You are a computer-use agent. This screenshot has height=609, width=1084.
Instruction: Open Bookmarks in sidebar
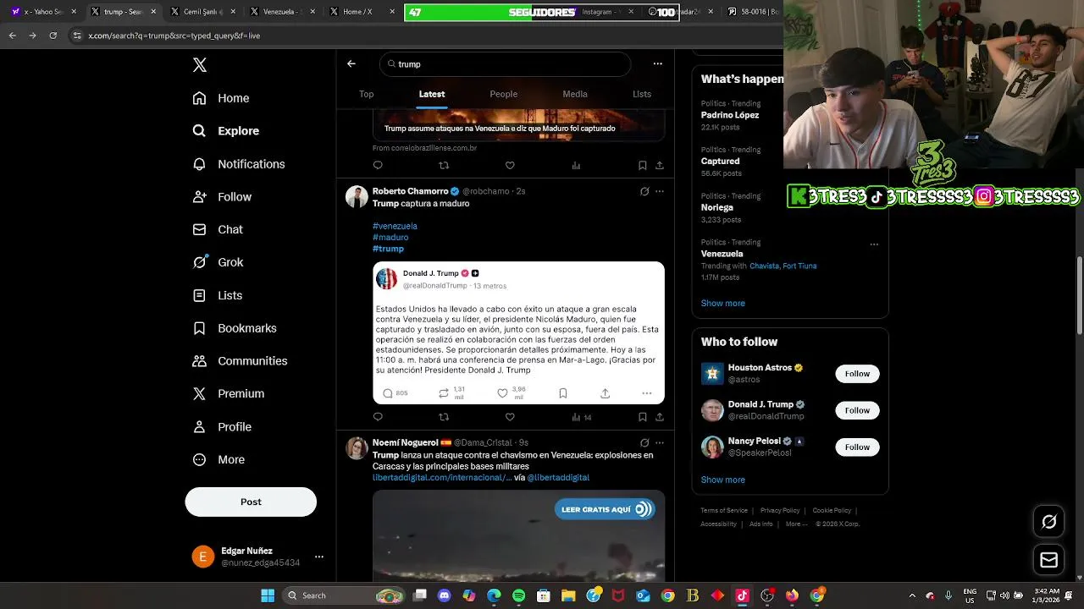(x=235, y=328)
